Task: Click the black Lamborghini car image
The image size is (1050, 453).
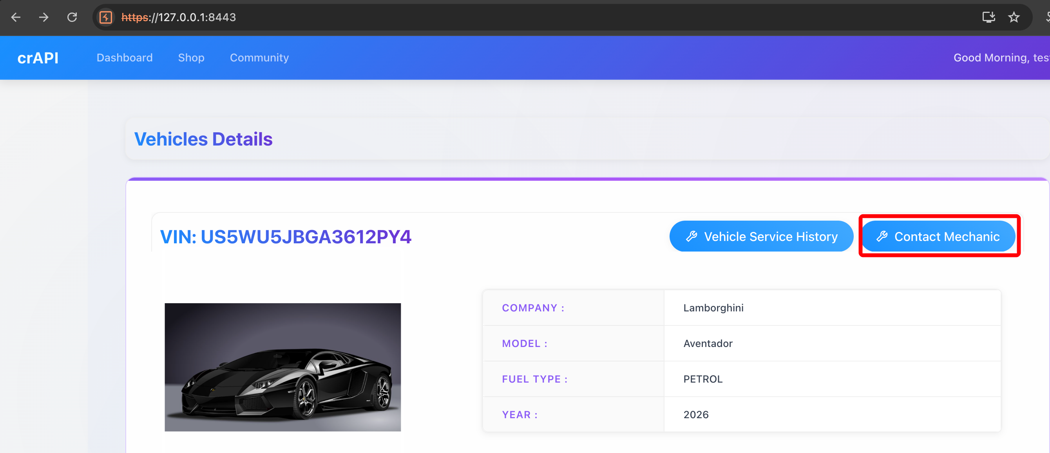Action: [x=282, y=367]
